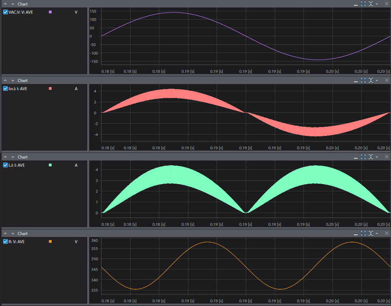The image size is (391, 306).
Task: Click vertical autoscale icon on VAC.V chart
Action: (371, 4)
